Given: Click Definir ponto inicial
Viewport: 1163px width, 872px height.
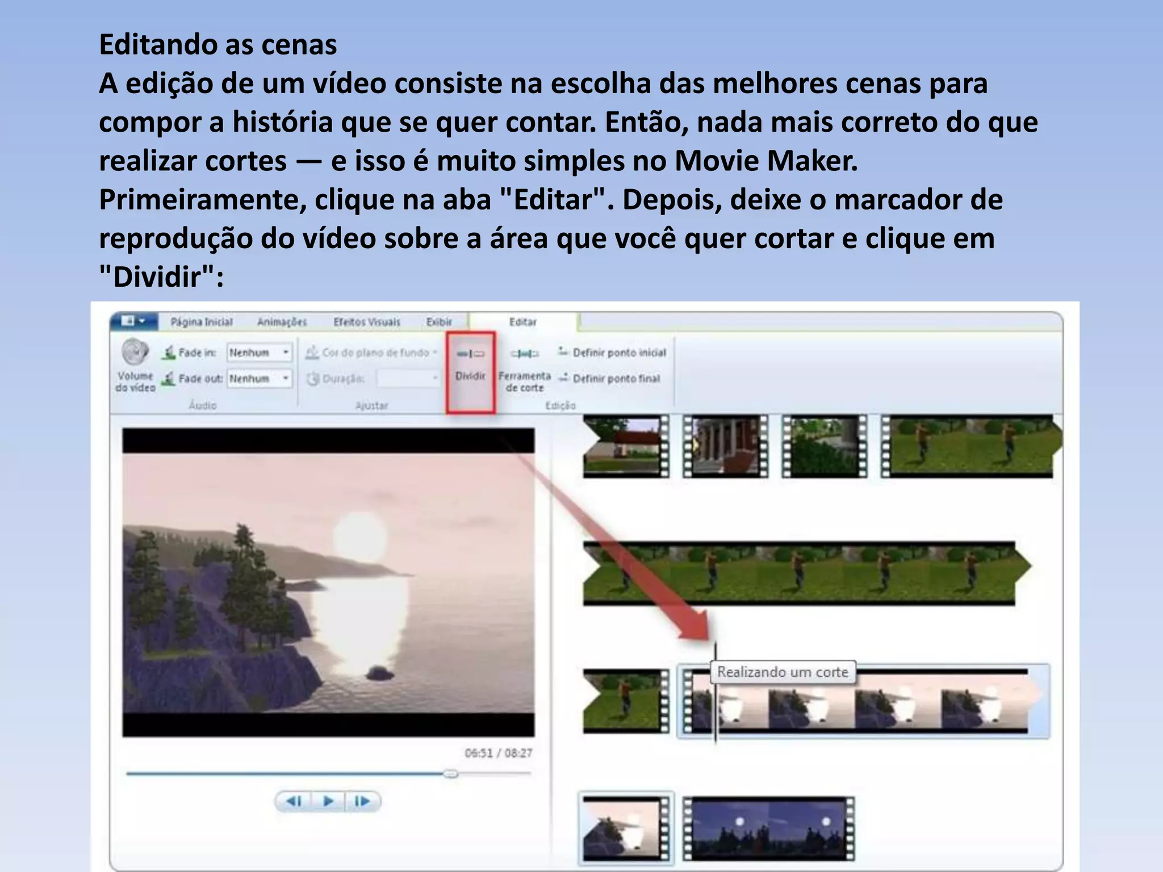Looking at the screenshot, I should tap(612, 353).
